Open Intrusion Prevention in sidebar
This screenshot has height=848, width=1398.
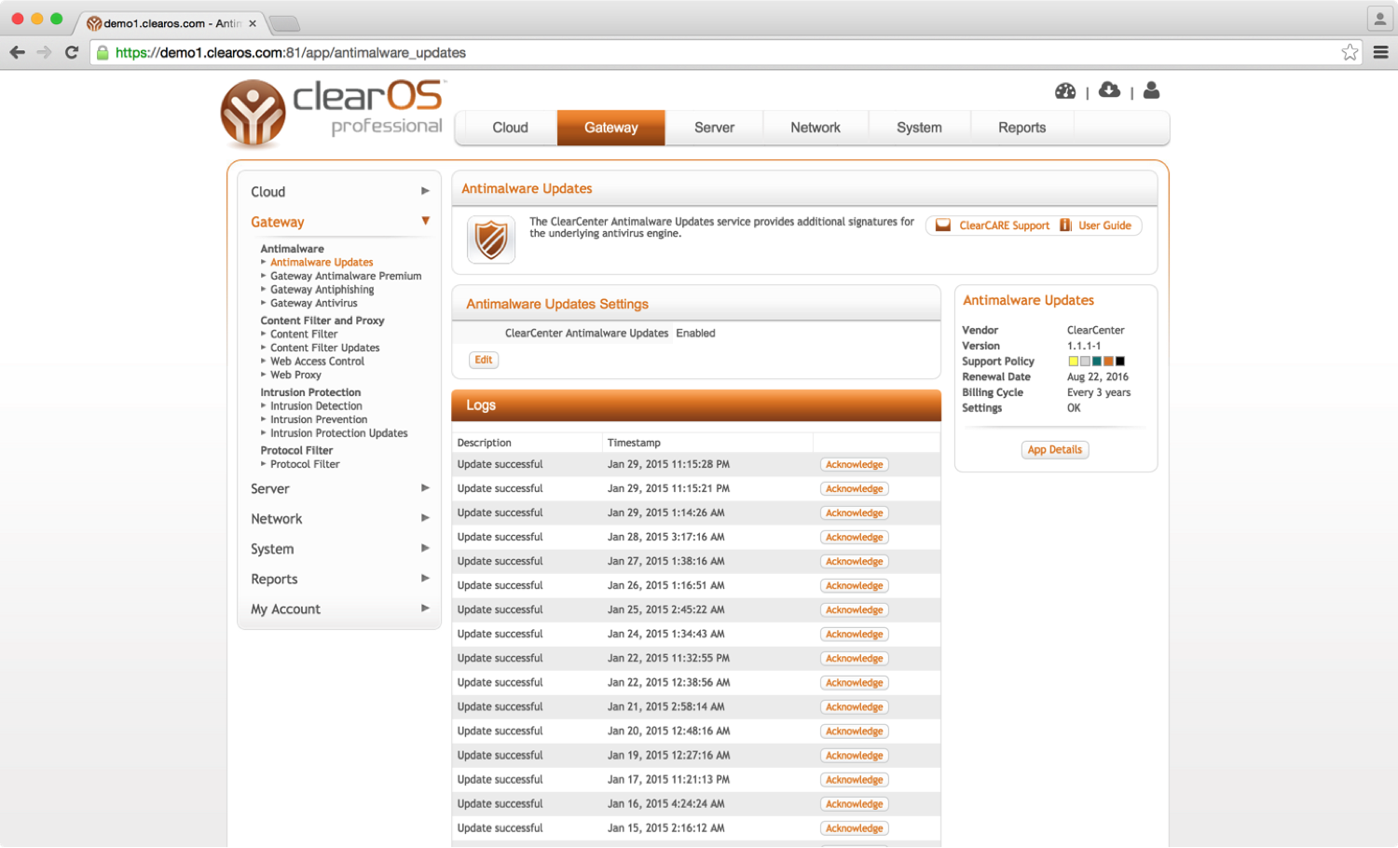pyautogui.click(x=319, y=419)
